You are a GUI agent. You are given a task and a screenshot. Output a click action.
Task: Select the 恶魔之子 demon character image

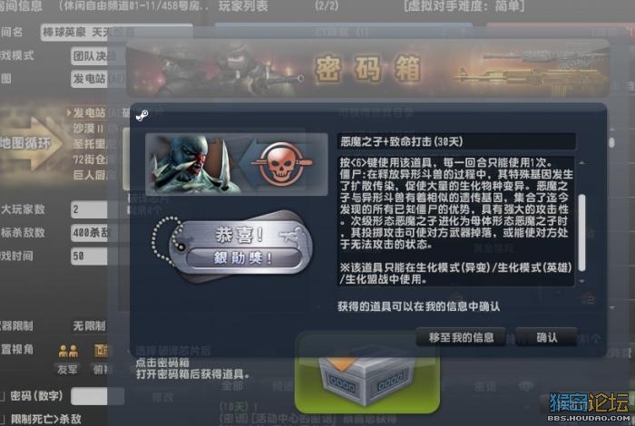pos(190,164)
